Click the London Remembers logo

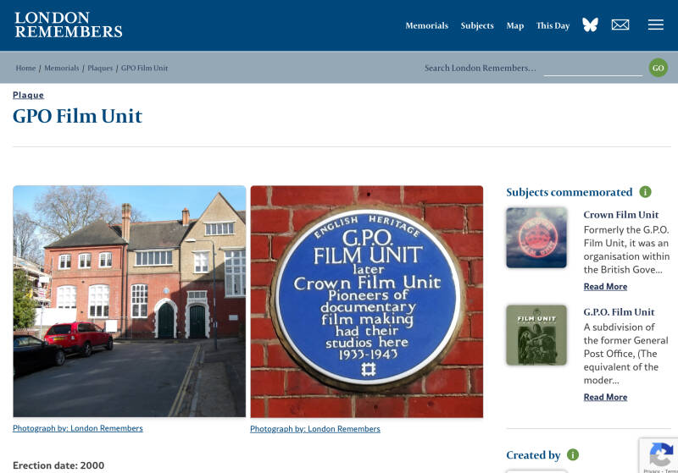[x=69, y=25]
